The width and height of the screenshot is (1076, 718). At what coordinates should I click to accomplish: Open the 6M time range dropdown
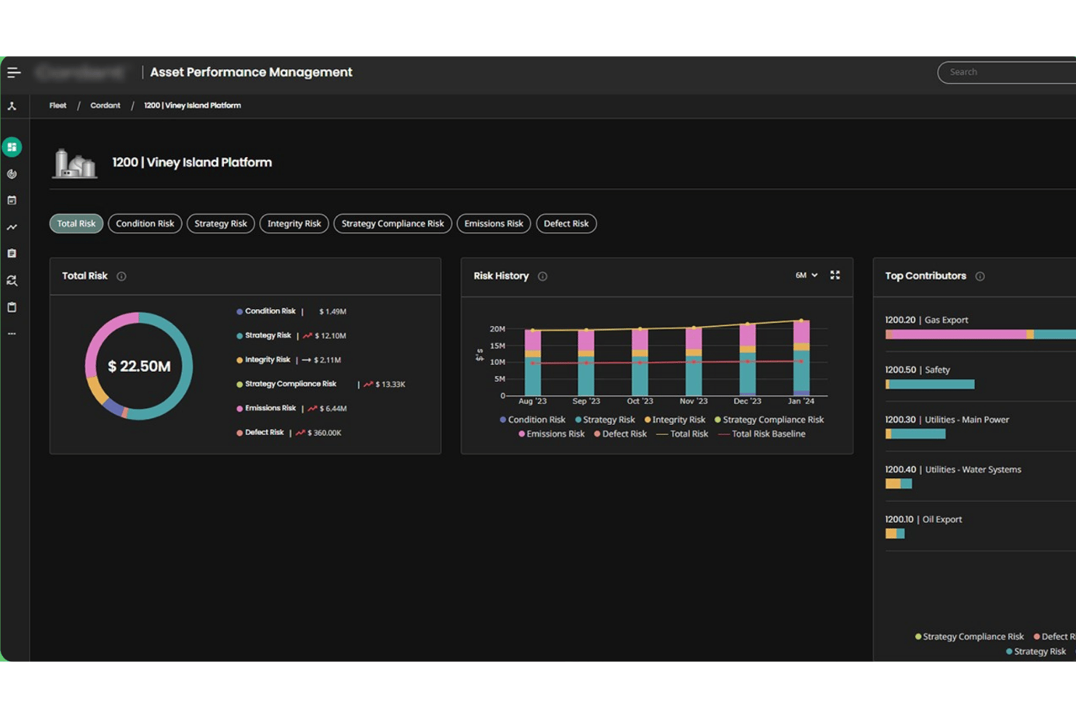(806, 275)
